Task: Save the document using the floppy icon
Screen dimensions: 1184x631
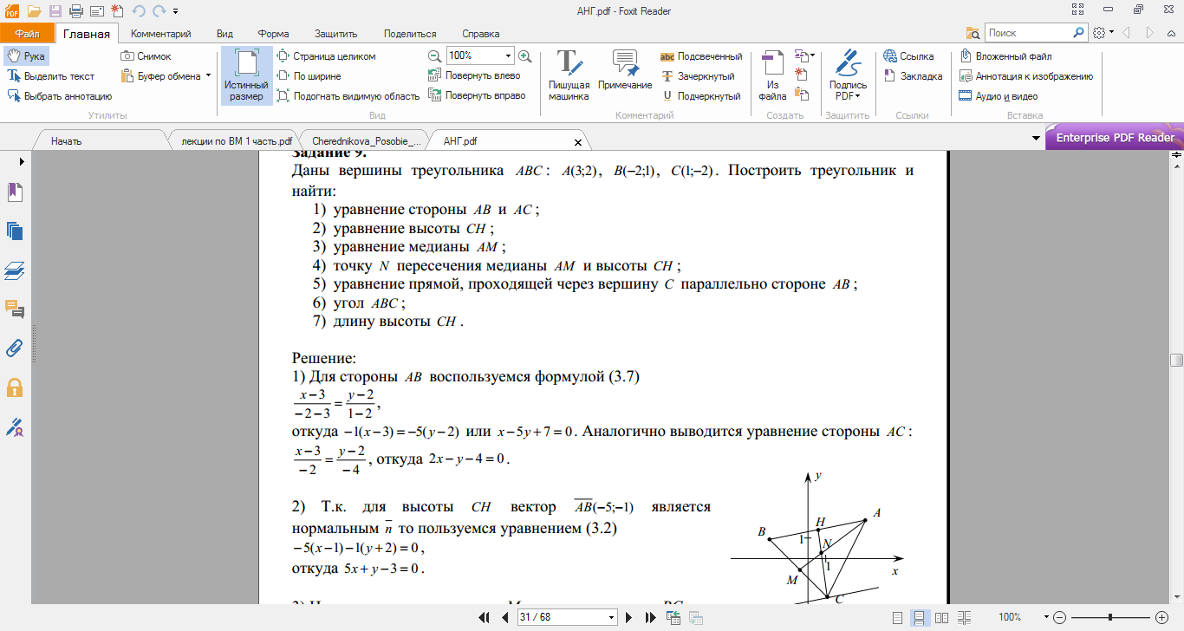Action: click(55, 11)
